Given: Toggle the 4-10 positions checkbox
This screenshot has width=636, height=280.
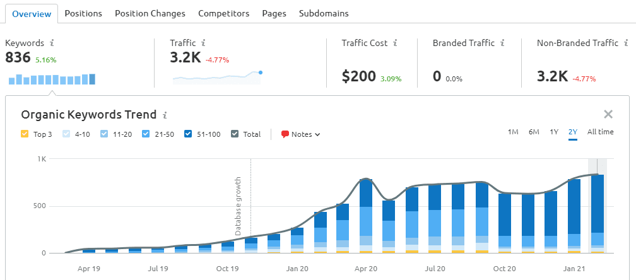Looking at the screenshot, I should point(66,134).
